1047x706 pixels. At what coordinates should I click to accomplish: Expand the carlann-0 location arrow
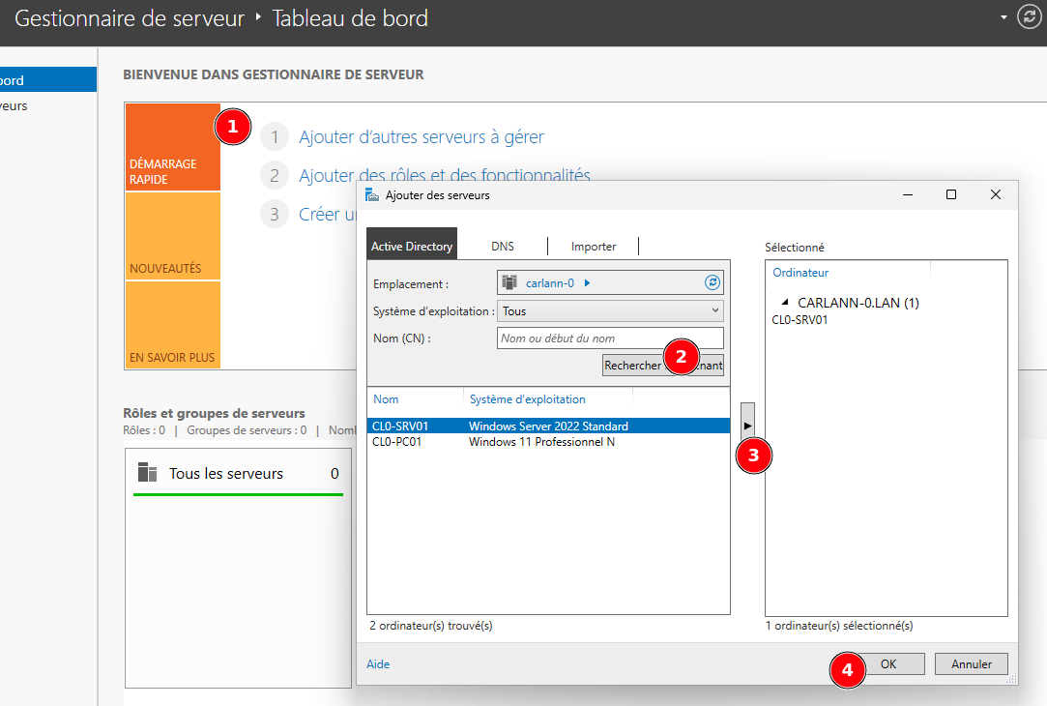click(x=587, y=283)
